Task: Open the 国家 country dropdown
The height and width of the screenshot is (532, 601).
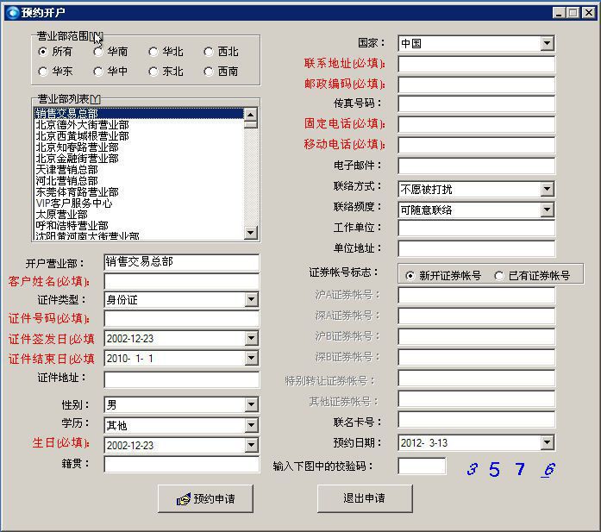Action: click(548, 43)
